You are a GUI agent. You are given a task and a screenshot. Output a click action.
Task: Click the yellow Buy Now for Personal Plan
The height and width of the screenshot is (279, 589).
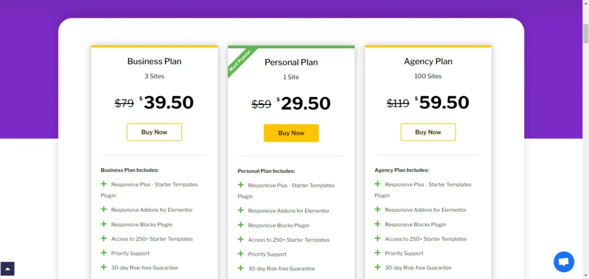(x=291, y=133)
